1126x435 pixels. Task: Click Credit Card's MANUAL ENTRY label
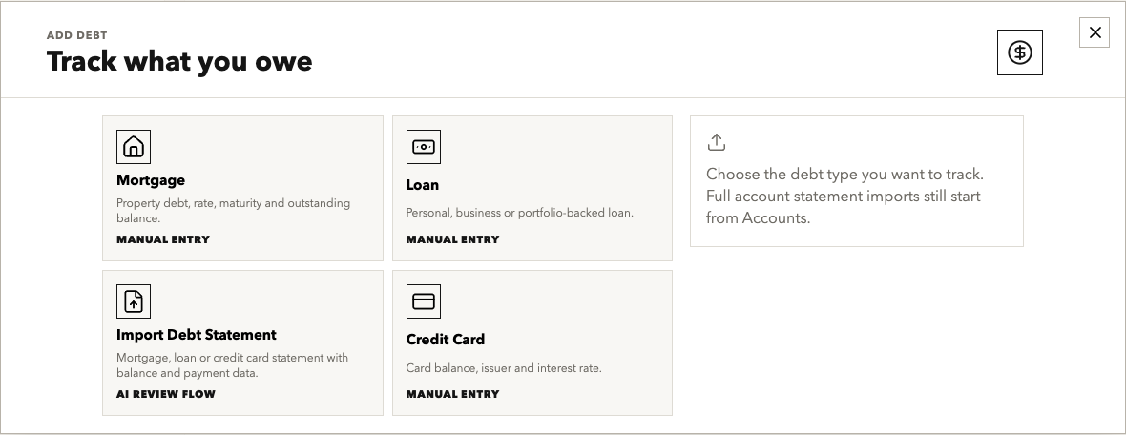coord(452,394)
